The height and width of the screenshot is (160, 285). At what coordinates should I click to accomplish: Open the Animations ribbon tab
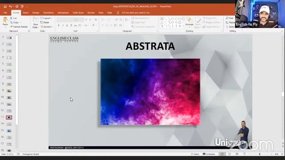click(63, 13)
